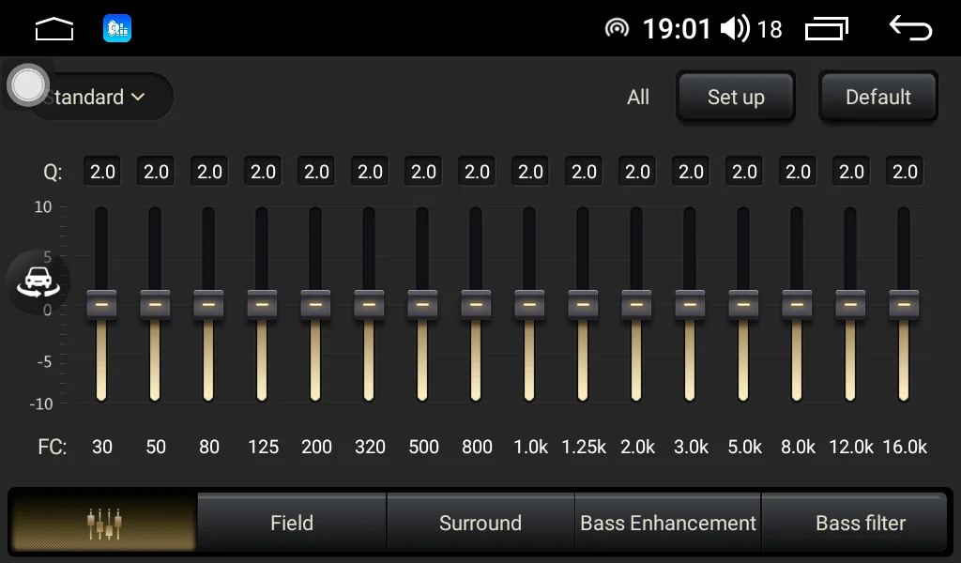Click the 1.0k band slider handle
The image size is (961, 563).
530,305
